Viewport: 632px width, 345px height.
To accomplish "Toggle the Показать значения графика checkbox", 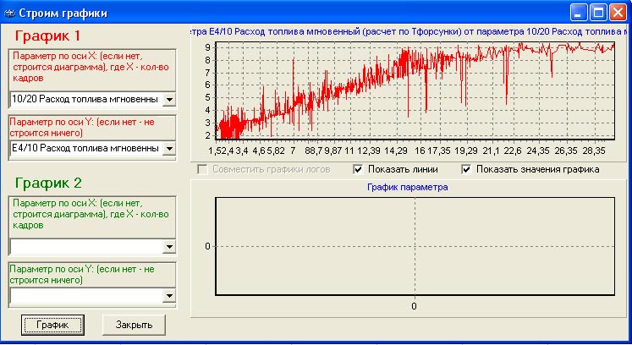I will tap(466, 169).
